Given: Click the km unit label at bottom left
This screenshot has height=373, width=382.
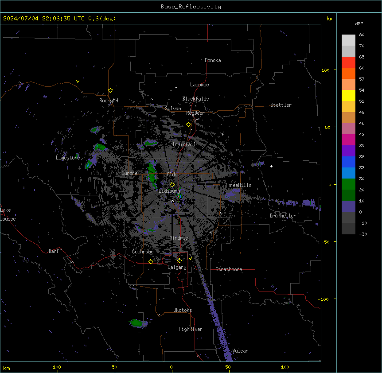Looking at the screenshot, I should (x=7, y=368).
